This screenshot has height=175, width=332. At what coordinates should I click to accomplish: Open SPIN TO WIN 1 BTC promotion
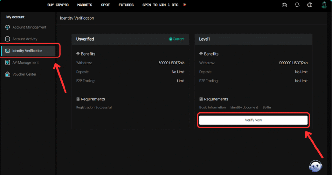(x=160, y=5)
